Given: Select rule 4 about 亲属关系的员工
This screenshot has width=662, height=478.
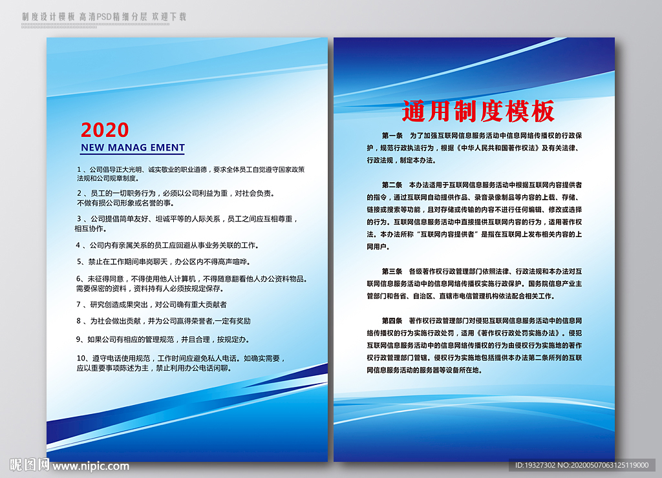Looking at the screenshot, I should click(x=167, y=245).
